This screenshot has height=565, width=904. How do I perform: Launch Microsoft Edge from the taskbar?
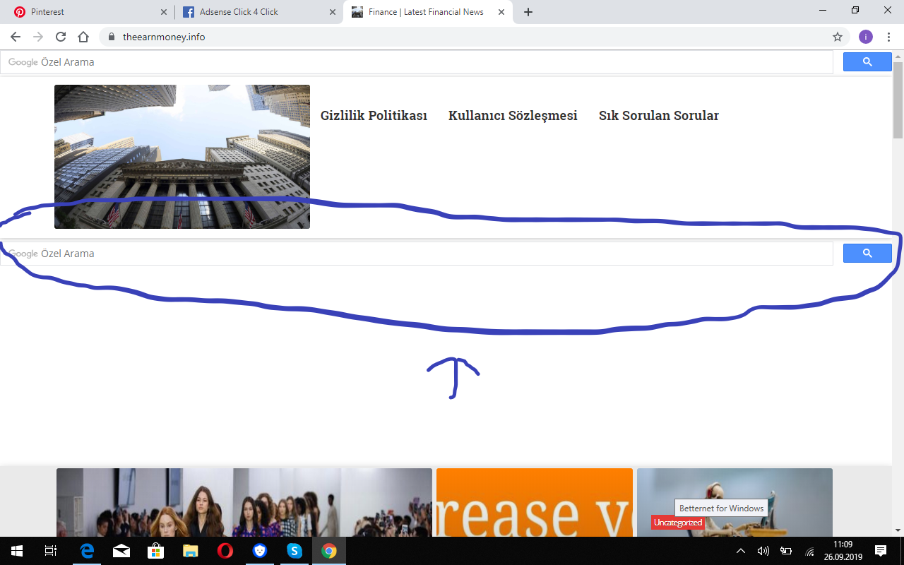click(x=87, y=551)
